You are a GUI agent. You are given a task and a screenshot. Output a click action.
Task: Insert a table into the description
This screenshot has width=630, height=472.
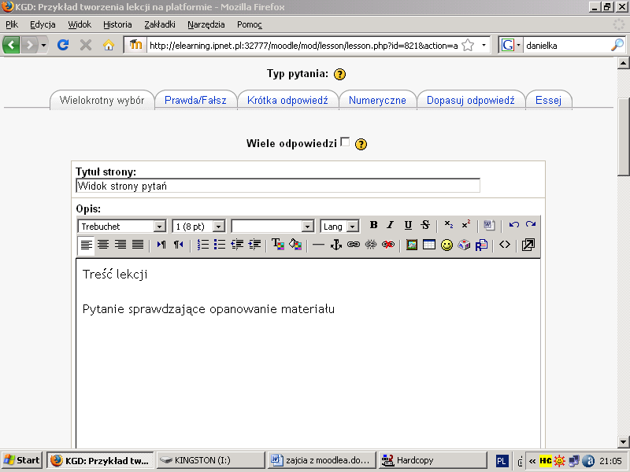click(429, 245)
